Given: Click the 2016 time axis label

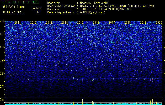Looking at the screenshot, I should click(96, 23).
